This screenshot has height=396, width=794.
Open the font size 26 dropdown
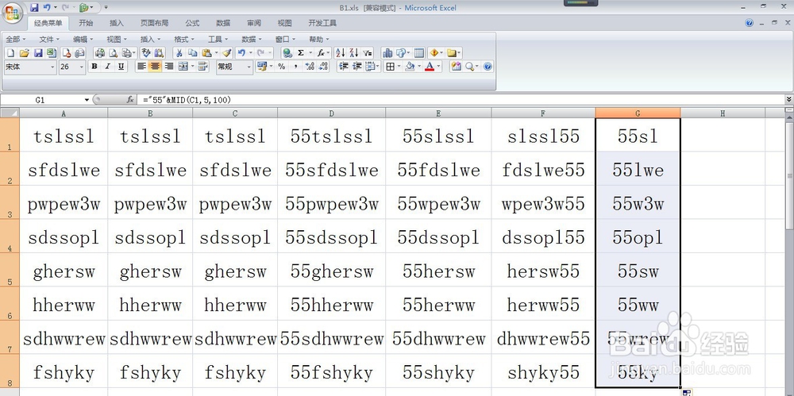tap(82, 67)
